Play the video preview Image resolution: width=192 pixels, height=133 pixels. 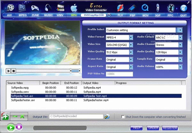(x=8, y=70)
